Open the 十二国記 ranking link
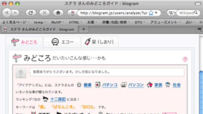Viewport: 203px width, 114px height. point(58,99)
